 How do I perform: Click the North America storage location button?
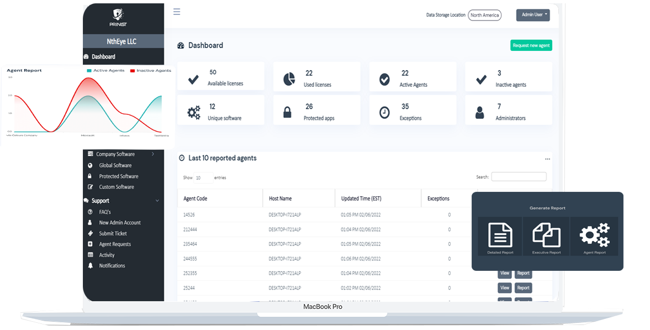[484, 15]
